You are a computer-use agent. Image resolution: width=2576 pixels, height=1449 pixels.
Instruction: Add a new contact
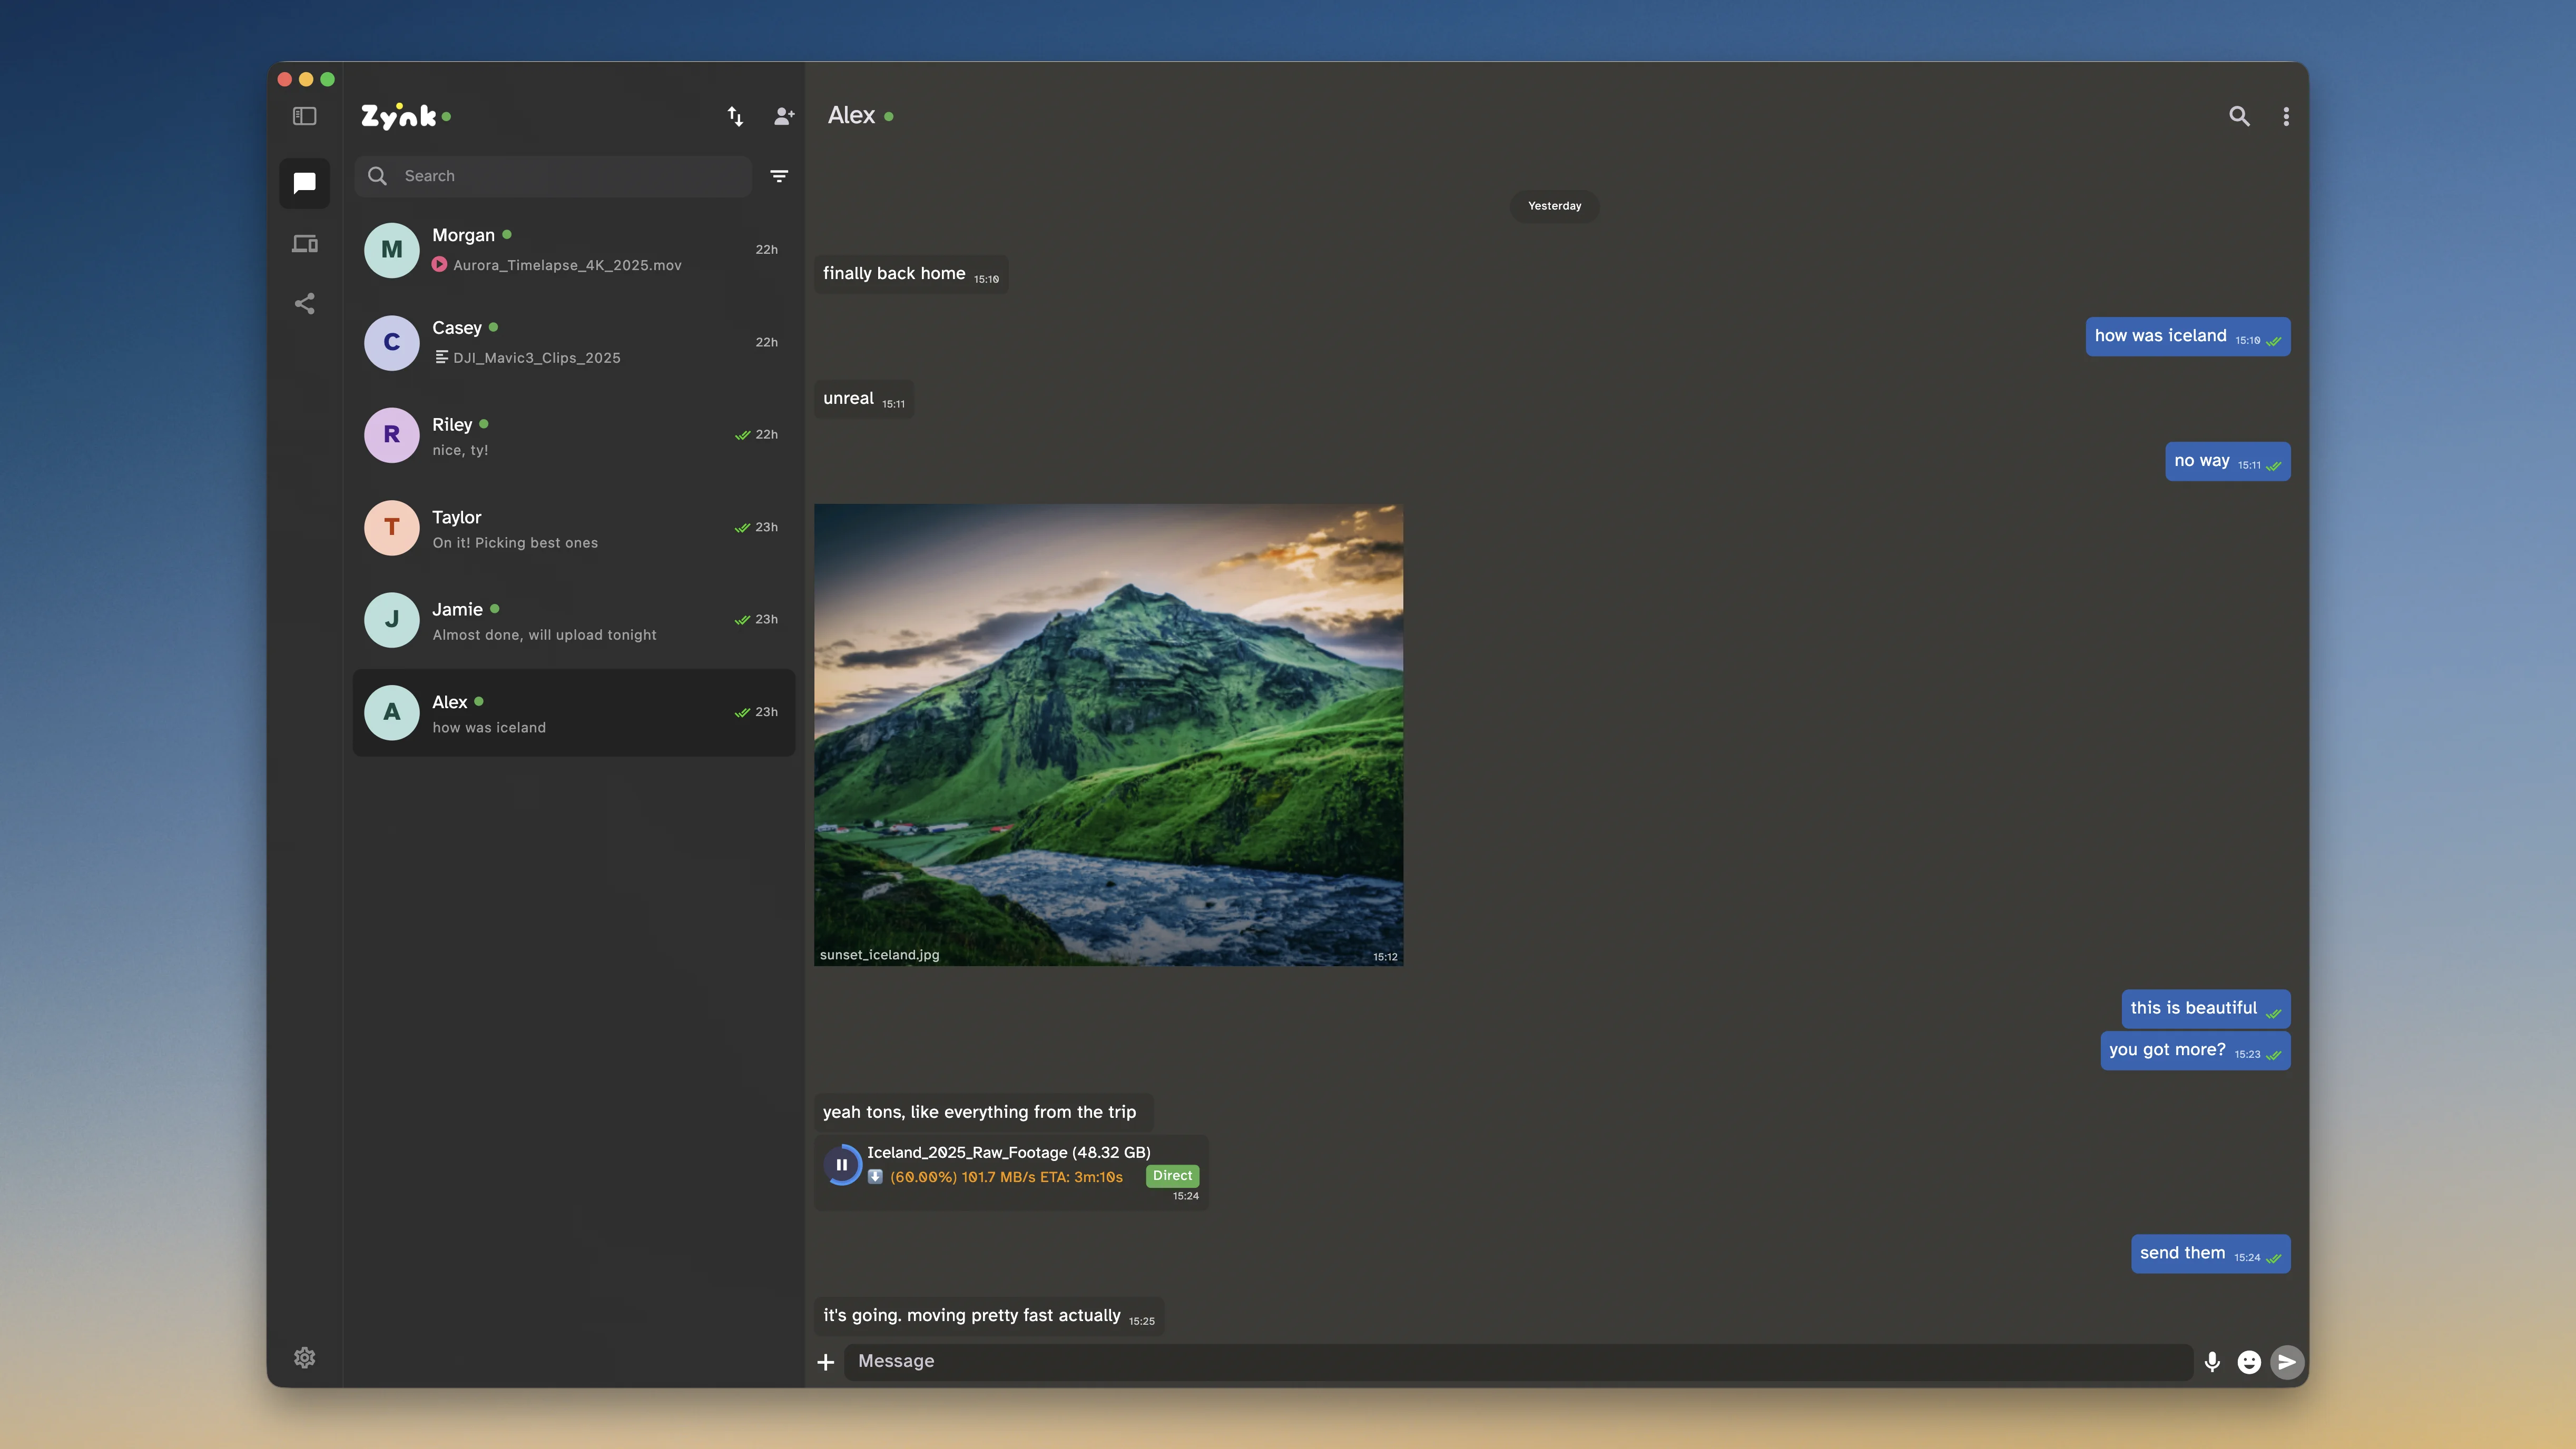point(784,116)
